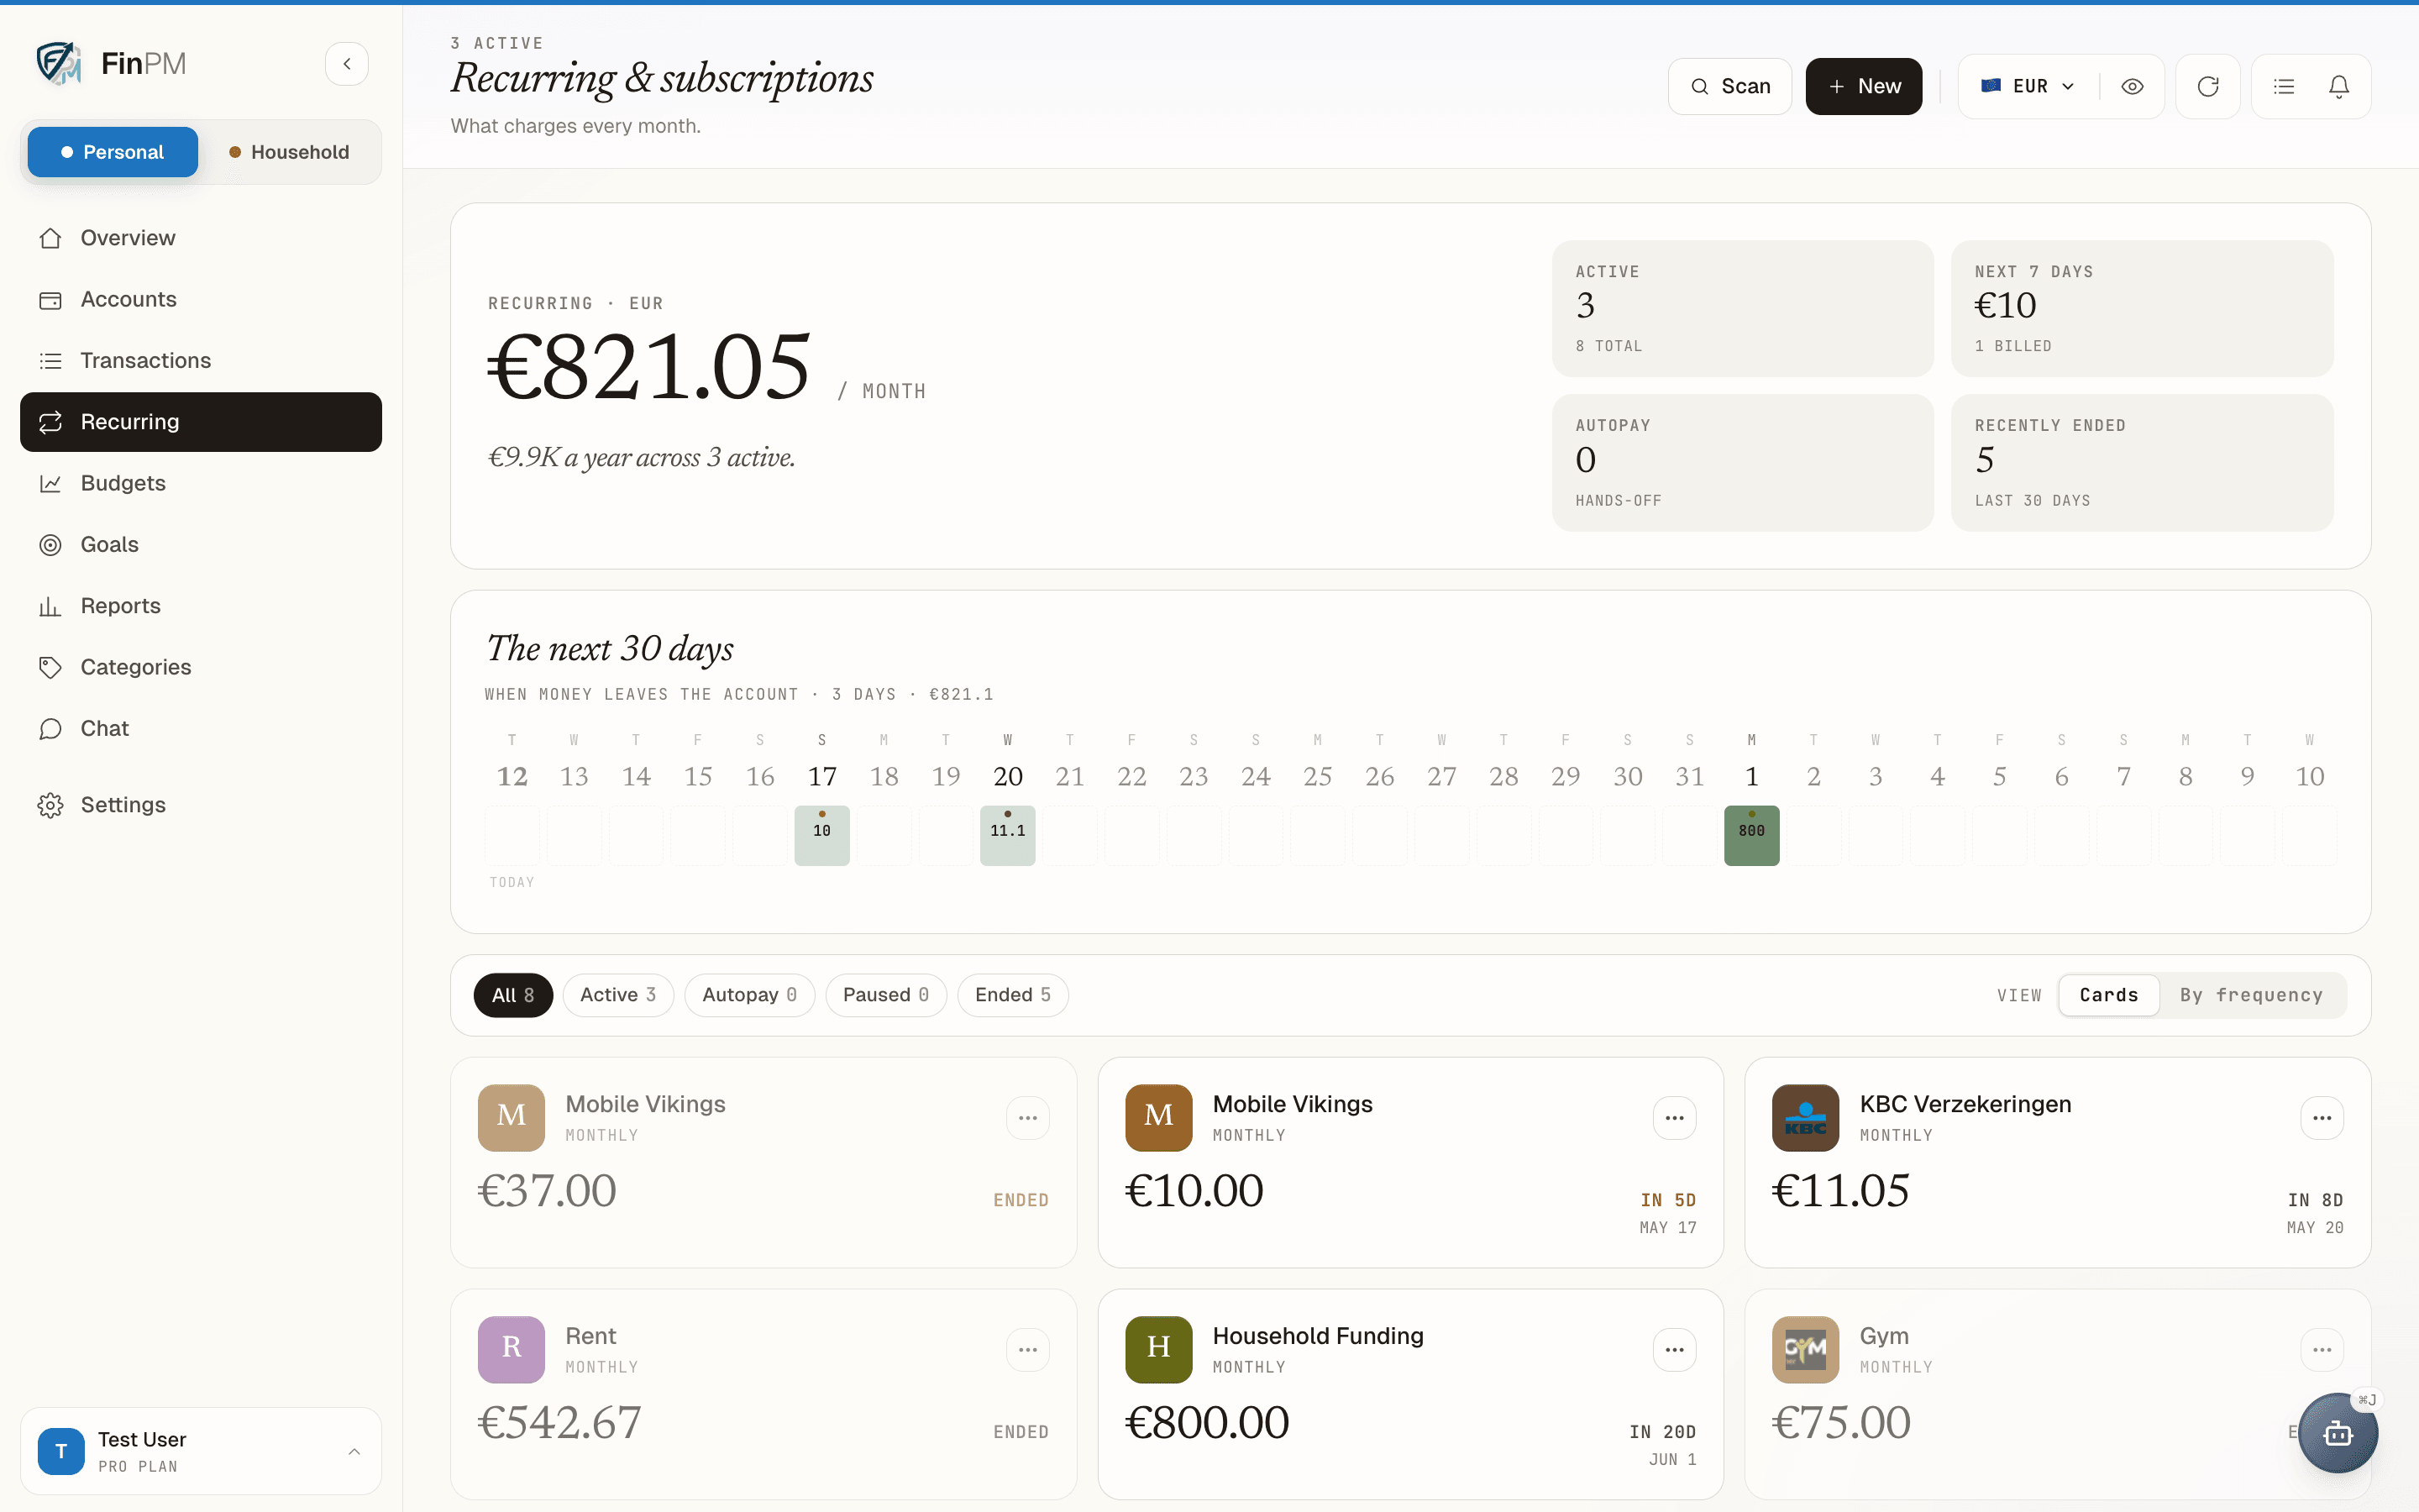Select the June 1 payment marker showing 800
Viewport: 2419px width, 1512px height.
[1751, 835]
